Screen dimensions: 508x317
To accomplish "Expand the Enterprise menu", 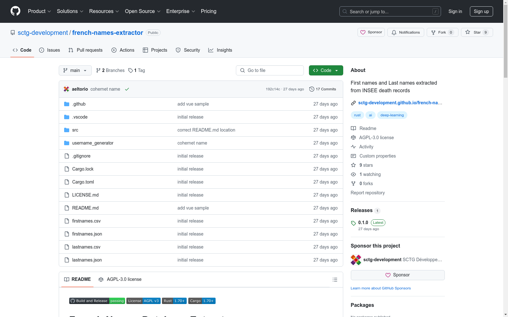I will (181, 11).
